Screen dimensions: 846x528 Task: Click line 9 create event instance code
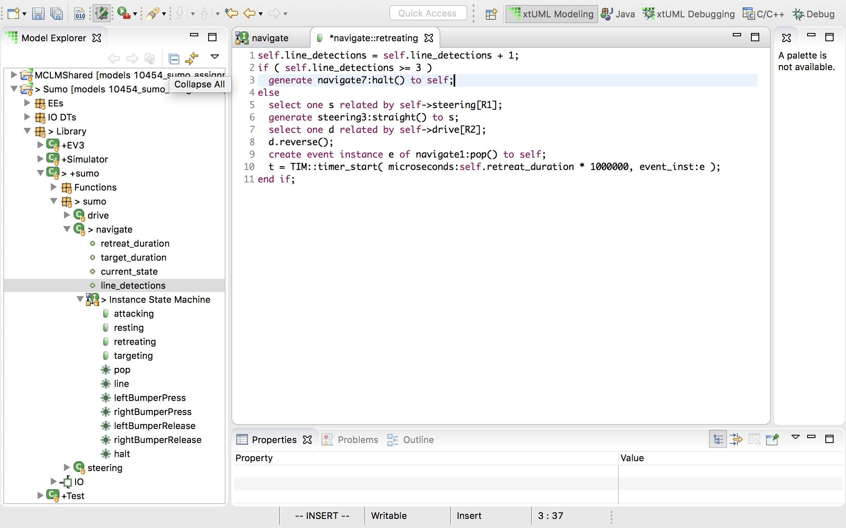(x=407, y=154)
